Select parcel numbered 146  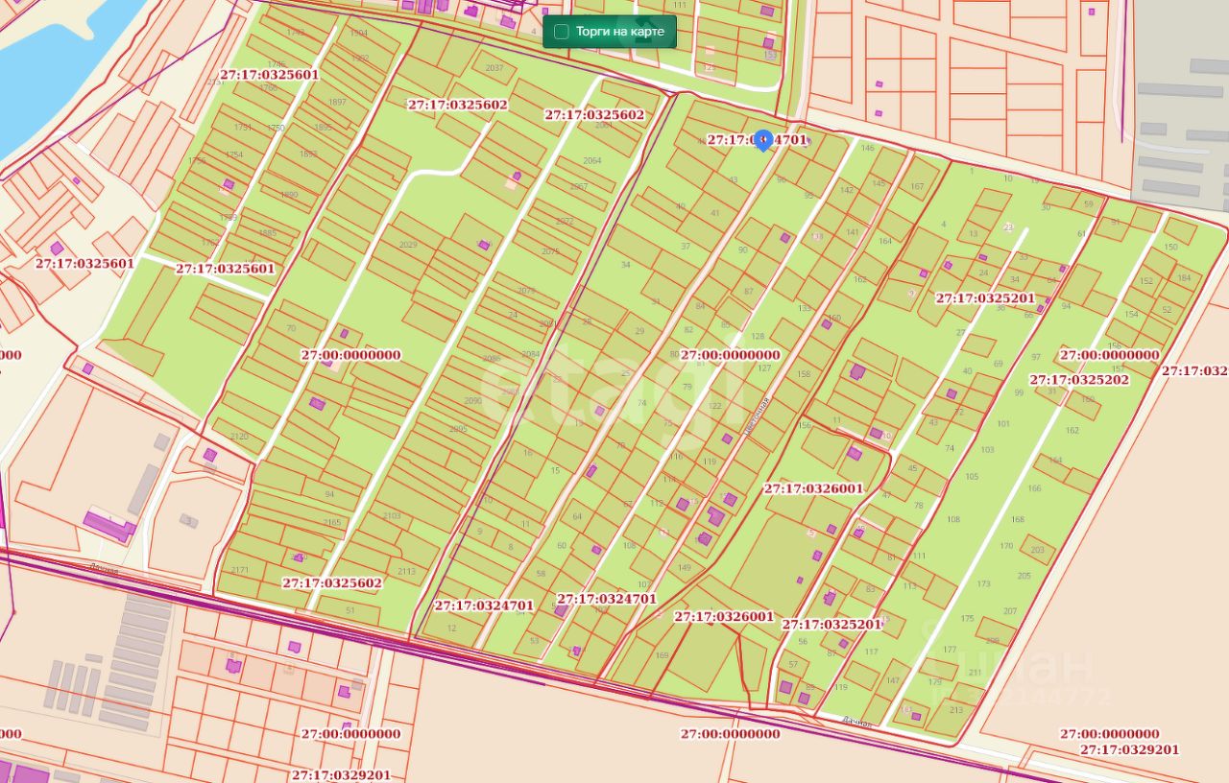pyautogui.click(x=868, y=148)
